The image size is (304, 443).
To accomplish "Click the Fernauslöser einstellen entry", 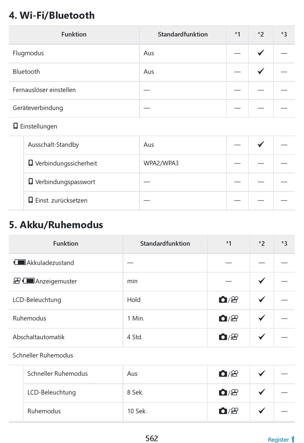I will (x=44, y=90).
